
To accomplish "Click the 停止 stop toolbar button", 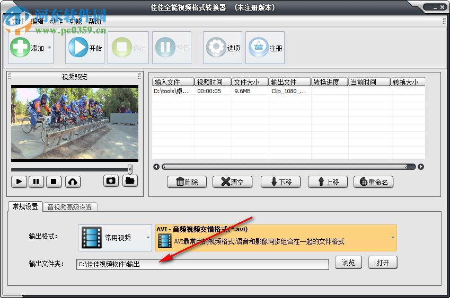I will tap(128, 48).
